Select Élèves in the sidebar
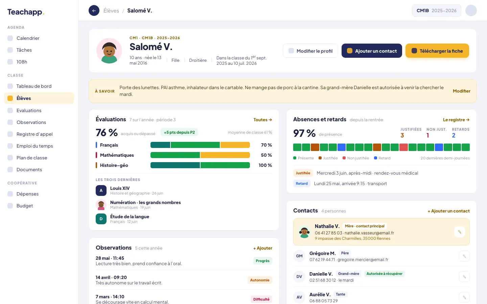The height and width of the screenshot is (304, 487). 39,98
